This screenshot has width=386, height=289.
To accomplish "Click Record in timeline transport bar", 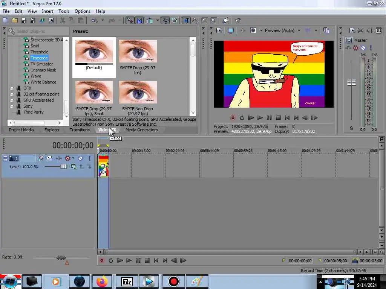I will pos(102,260).
